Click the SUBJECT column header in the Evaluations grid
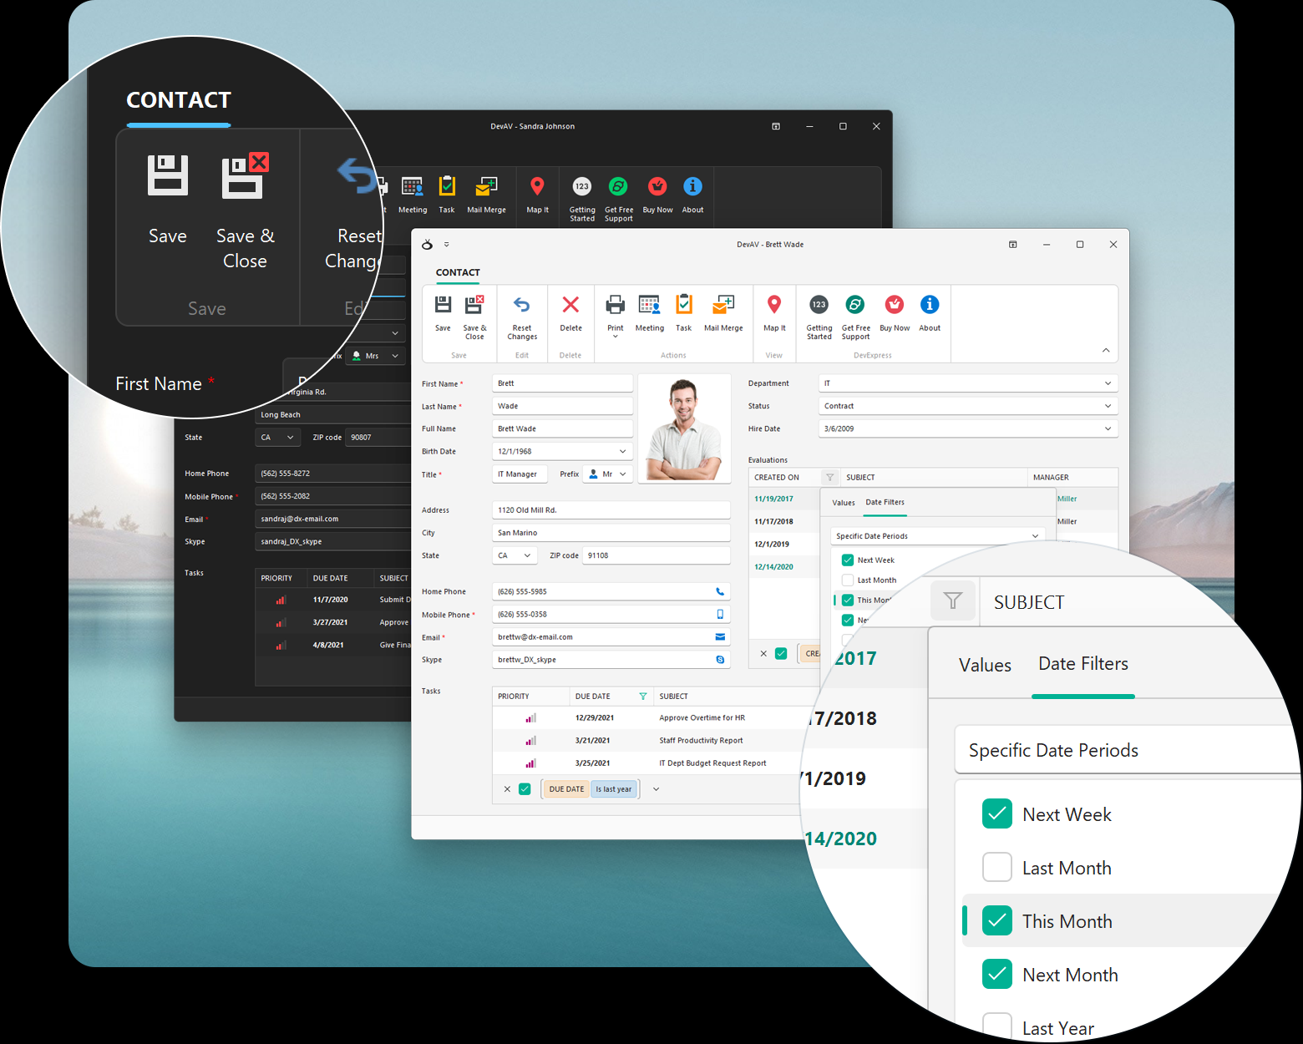Viewport: 1303px width, 1044px height. [x=933, y=478]
